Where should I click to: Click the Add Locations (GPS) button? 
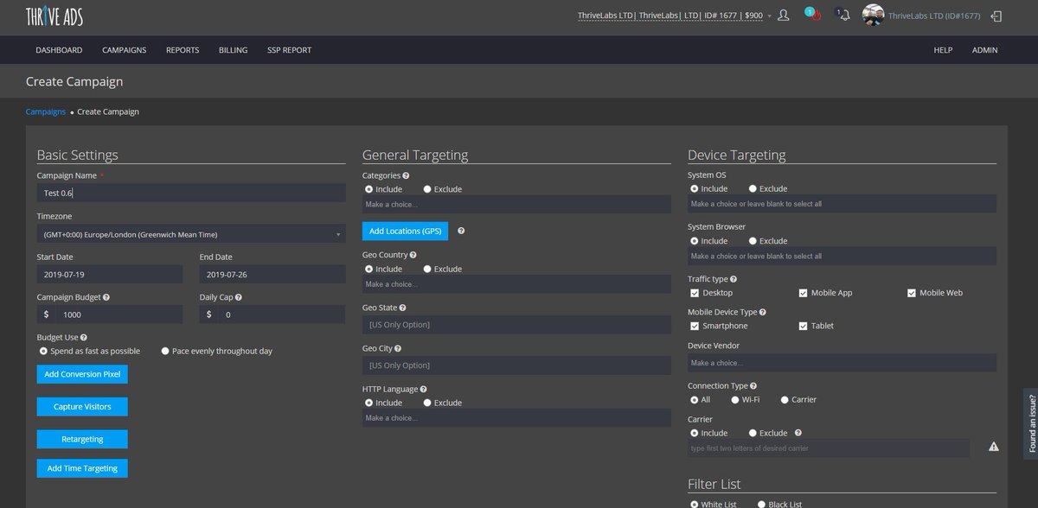[405, 231]
